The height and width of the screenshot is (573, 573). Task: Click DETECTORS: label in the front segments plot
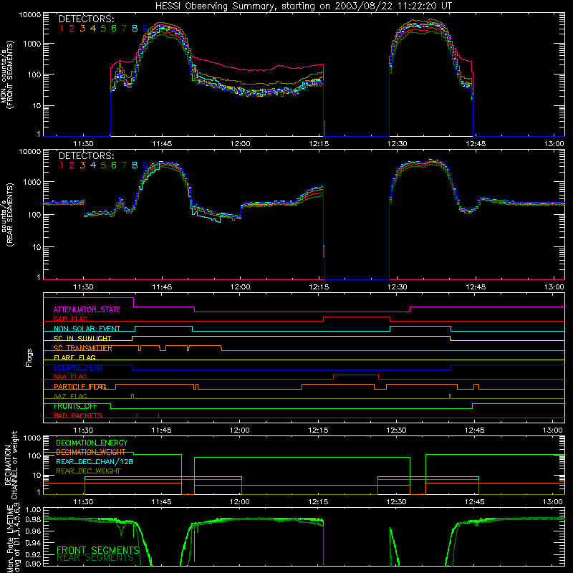tap(87, 19)
